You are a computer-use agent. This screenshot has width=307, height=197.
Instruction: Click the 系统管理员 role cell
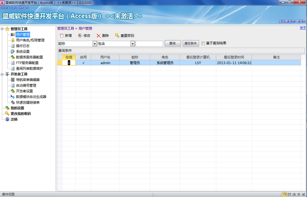(165, 63)
